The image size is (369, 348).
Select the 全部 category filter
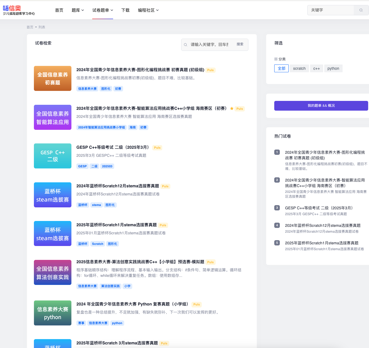pos(281,68)
